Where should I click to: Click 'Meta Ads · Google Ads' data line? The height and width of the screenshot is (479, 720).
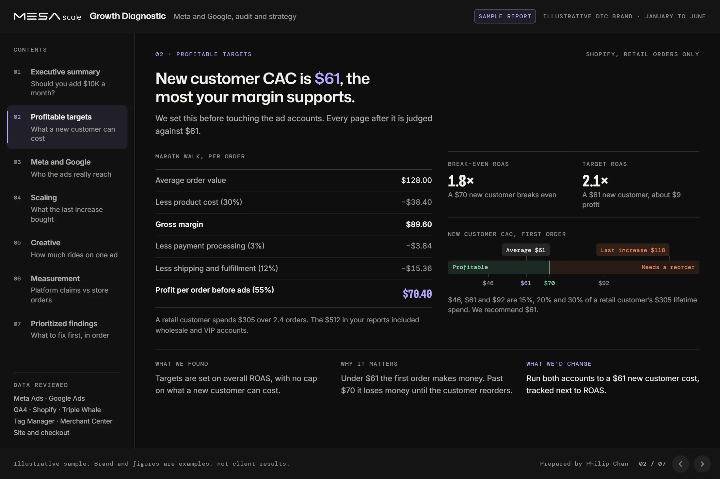[49, 398]
